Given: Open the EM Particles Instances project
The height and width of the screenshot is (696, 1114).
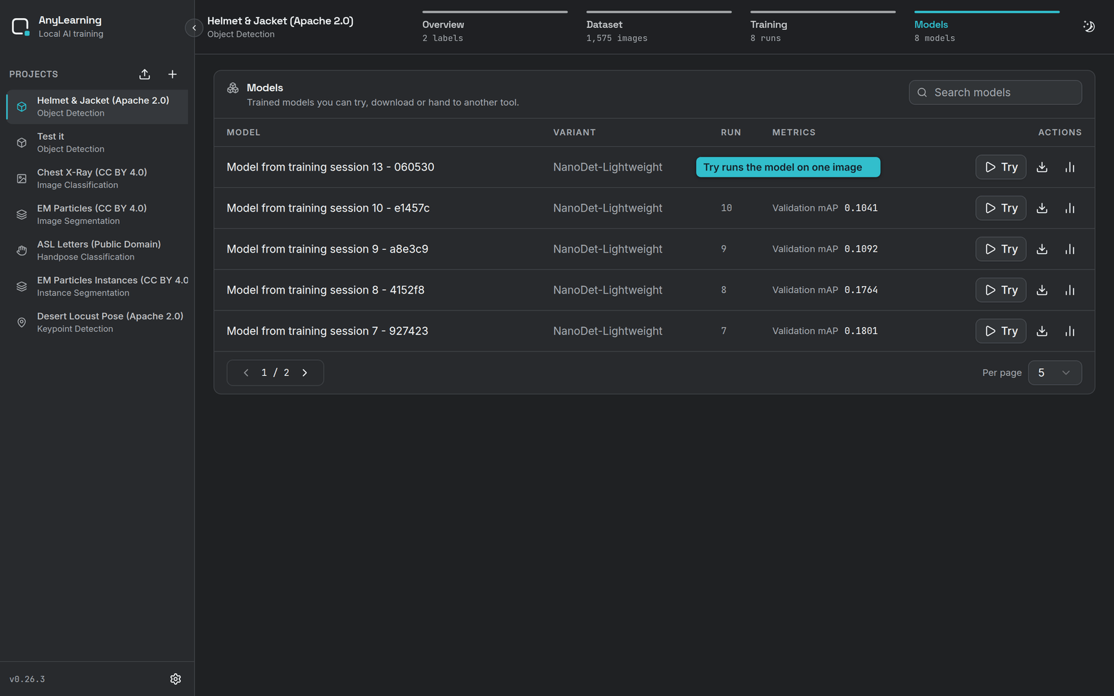Looking at the screenshot, I should point(97,287).
